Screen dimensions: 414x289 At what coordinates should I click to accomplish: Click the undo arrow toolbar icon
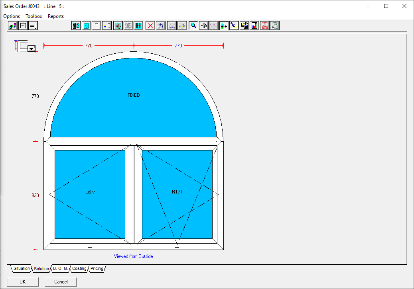point(160,26)
